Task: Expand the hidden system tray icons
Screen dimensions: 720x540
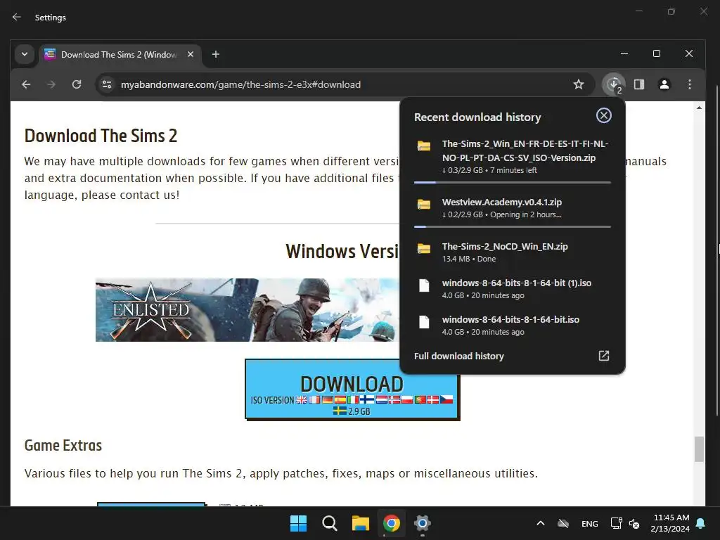Action: [541, 523]
